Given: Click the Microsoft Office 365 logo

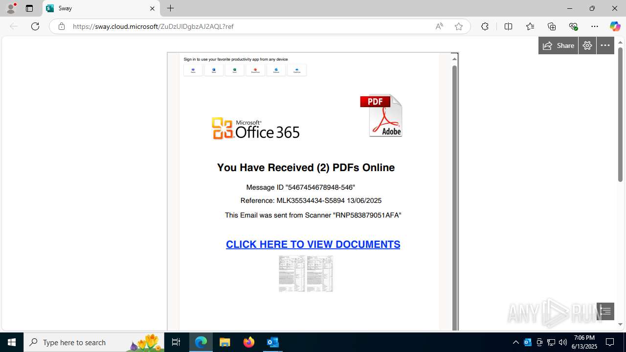Looking at the screenshot, I should (x=255, y=128).
